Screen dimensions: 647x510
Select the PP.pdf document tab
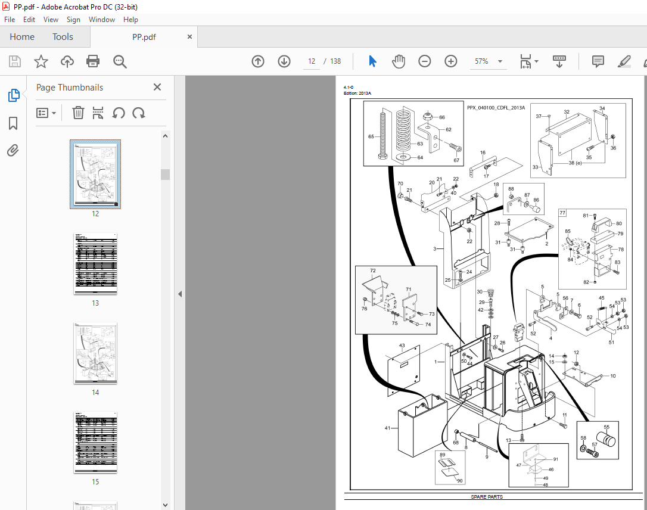pos(144,37)
